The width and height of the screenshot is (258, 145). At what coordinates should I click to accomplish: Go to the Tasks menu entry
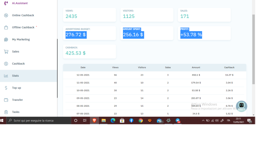point(28,112)
